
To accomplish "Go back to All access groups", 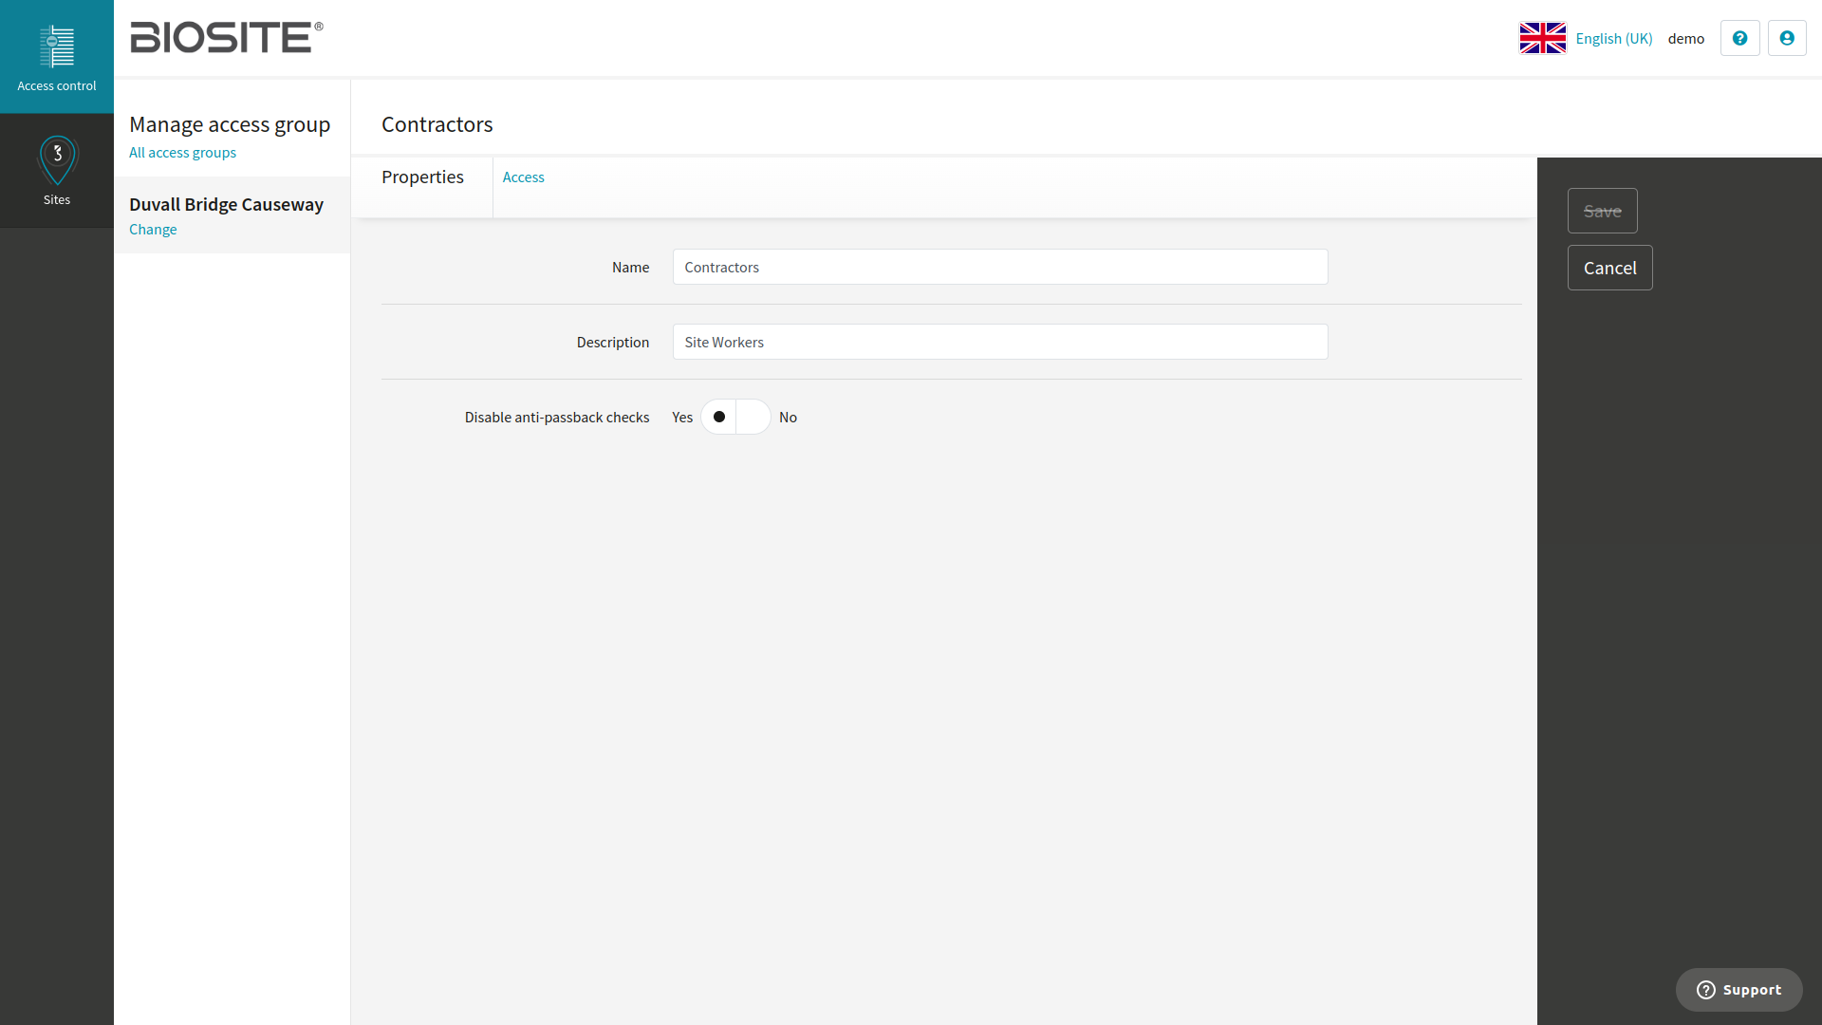I will tap(182, 153).
